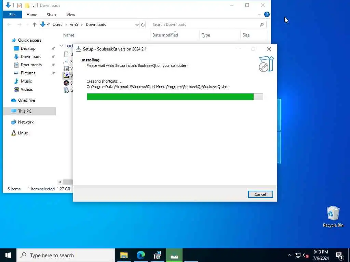The height and width of the screenshot is (262, 350).
Task: Show hidden system tray icons
Action: [289, 255]
